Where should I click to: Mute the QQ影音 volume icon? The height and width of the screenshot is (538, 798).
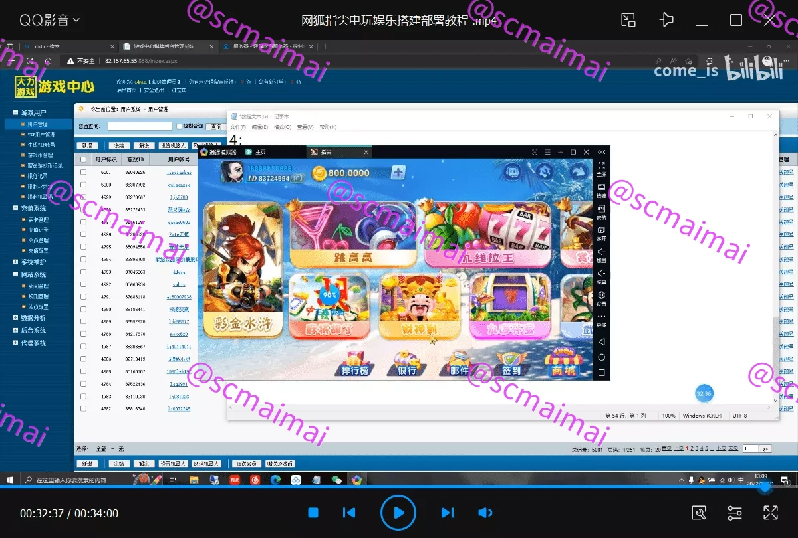click(x=485, y=513)
